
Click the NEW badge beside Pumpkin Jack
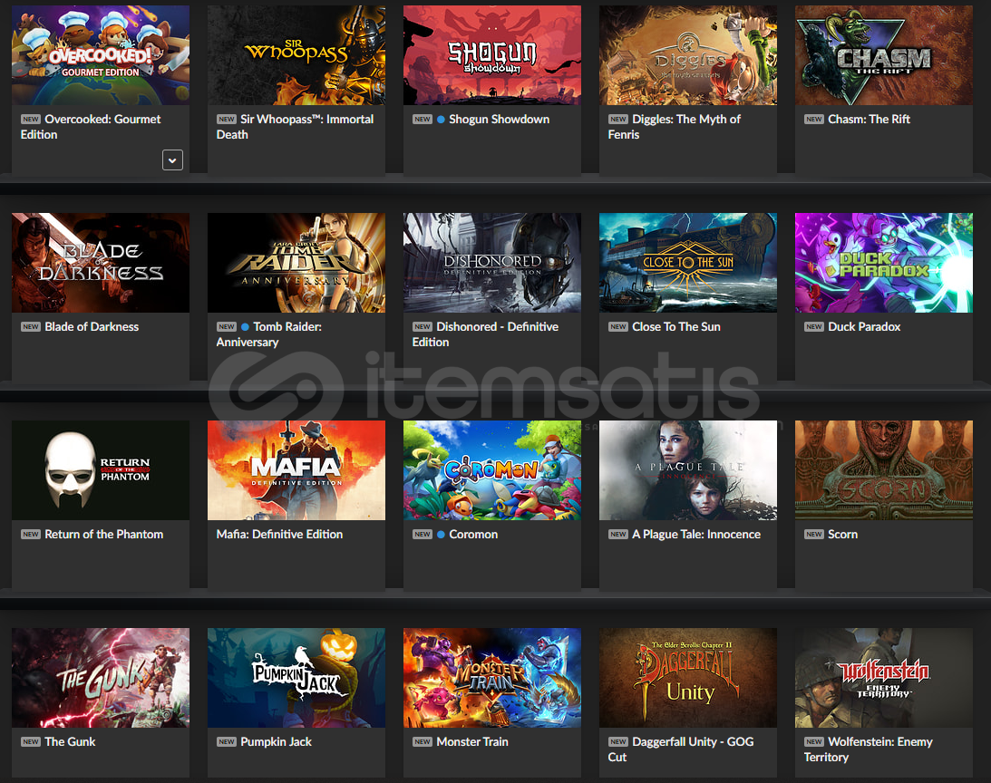pos(227,742)
